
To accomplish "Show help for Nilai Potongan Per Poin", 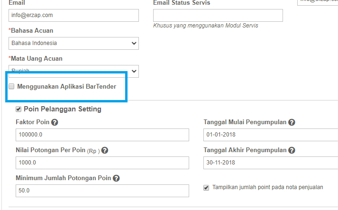I will pos(105,150).
